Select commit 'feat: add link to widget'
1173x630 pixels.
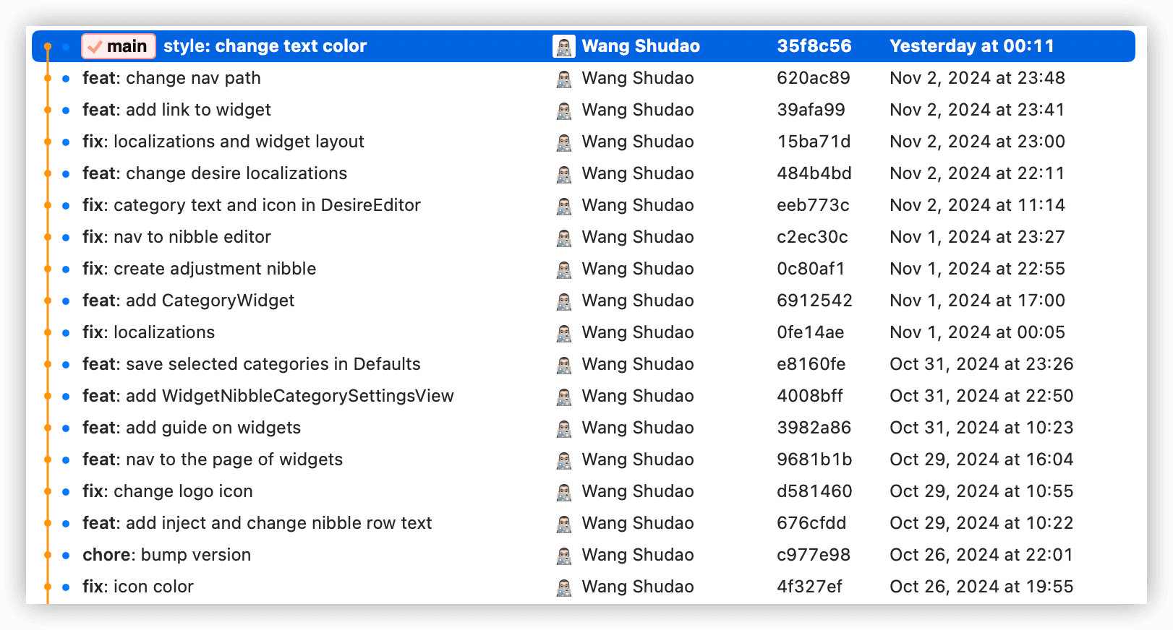[176, 110]
